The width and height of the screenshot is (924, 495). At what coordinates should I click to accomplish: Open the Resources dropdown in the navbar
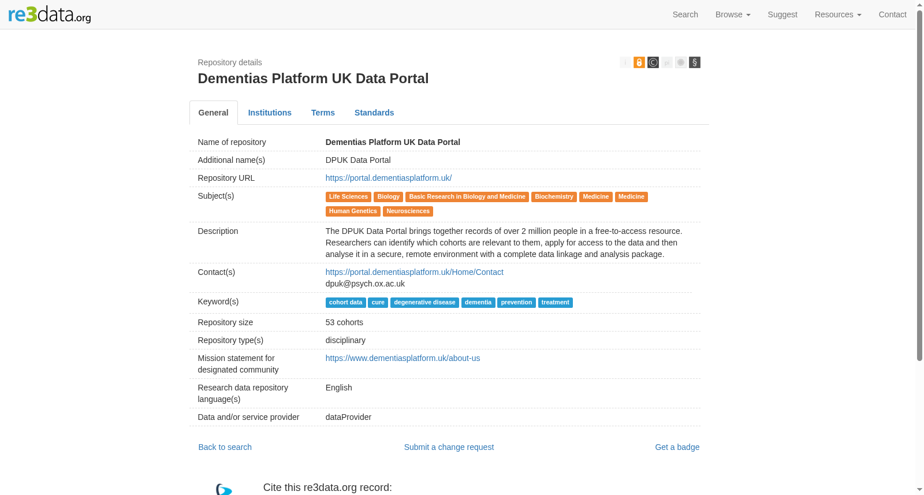coord(838,14)
